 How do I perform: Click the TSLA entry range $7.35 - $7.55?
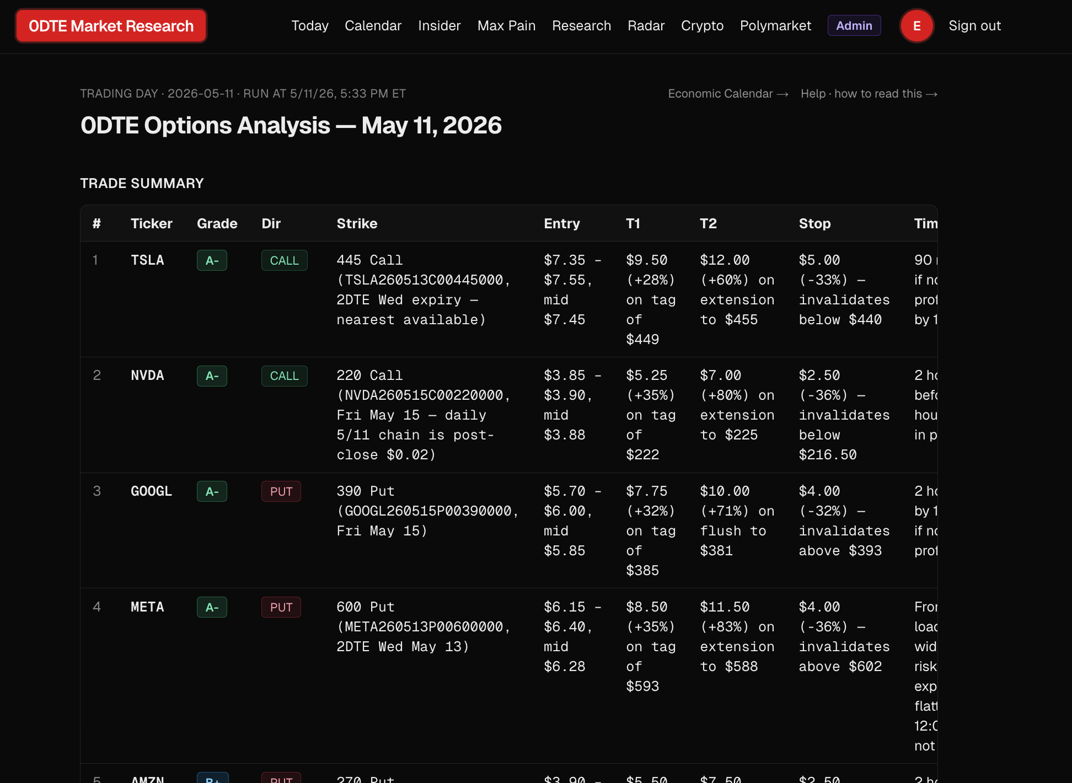point(572,270)
